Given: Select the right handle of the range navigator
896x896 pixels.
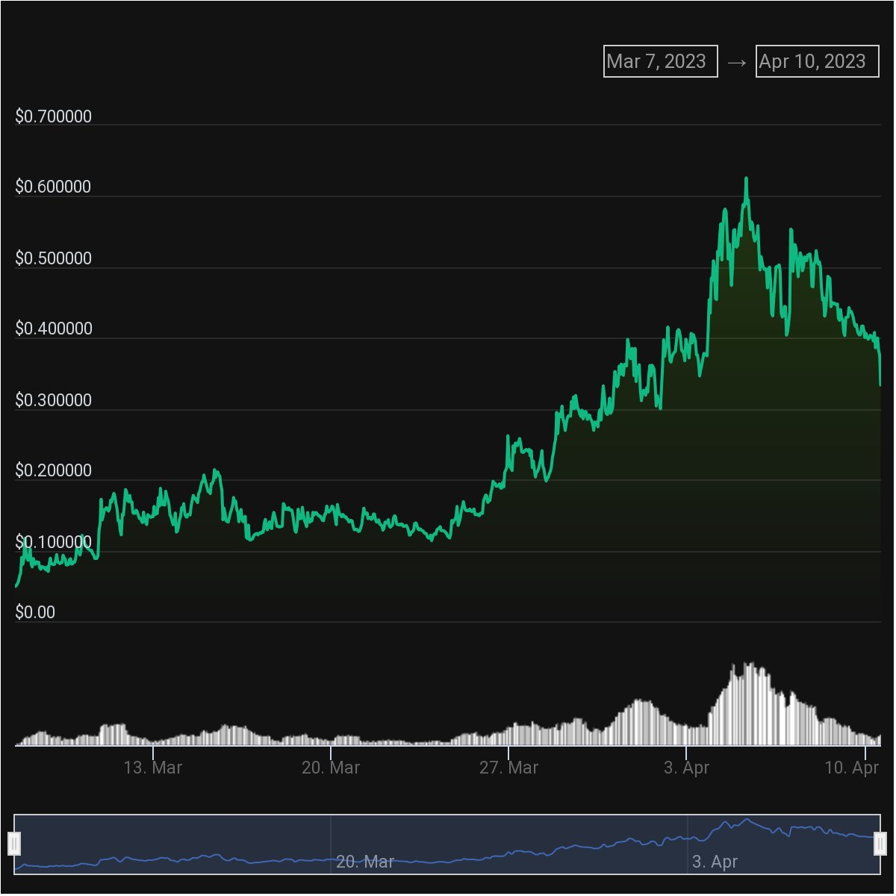Looking at the screenshot, I should (x=880, y=844).
